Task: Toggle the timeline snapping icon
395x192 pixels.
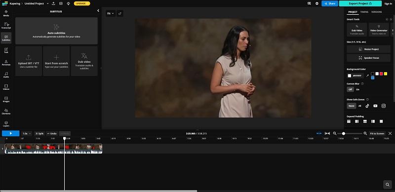Action: (x=319, y=134)
